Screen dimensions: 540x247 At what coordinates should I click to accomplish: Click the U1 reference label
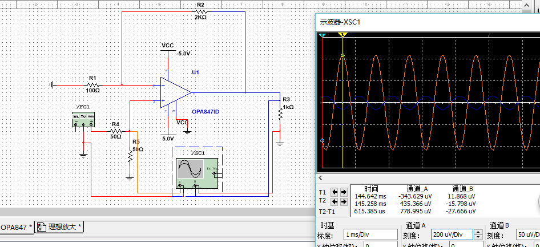click(196, 72)
